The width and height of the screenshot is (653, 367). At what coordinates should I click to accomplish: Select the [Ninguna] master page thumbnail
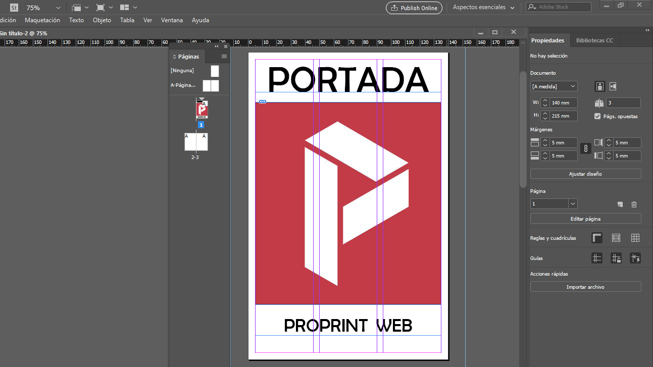tap(215, 71)
